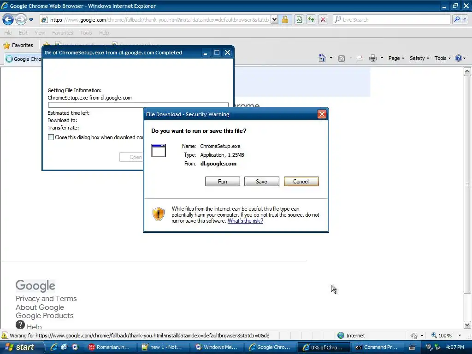Click the Google logo in footer
The image size is (472, 354).
point(35,286)
